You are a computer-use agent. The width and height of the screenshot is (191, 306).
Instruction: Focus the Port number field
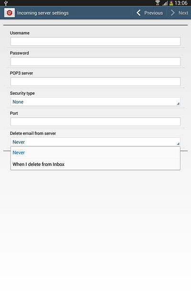point(95,122)
